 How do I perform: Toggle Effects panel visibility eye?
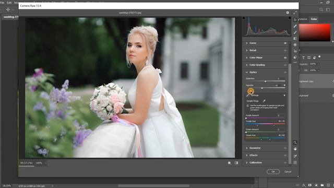(x=285, y=156)
